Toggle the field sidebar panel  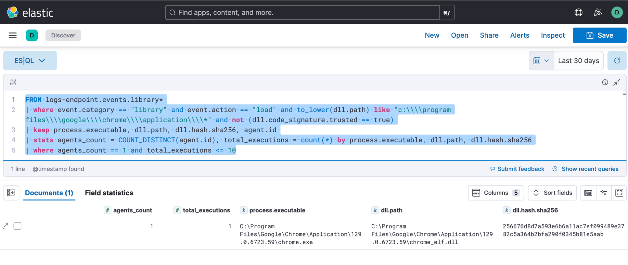(x=11, y=193)
